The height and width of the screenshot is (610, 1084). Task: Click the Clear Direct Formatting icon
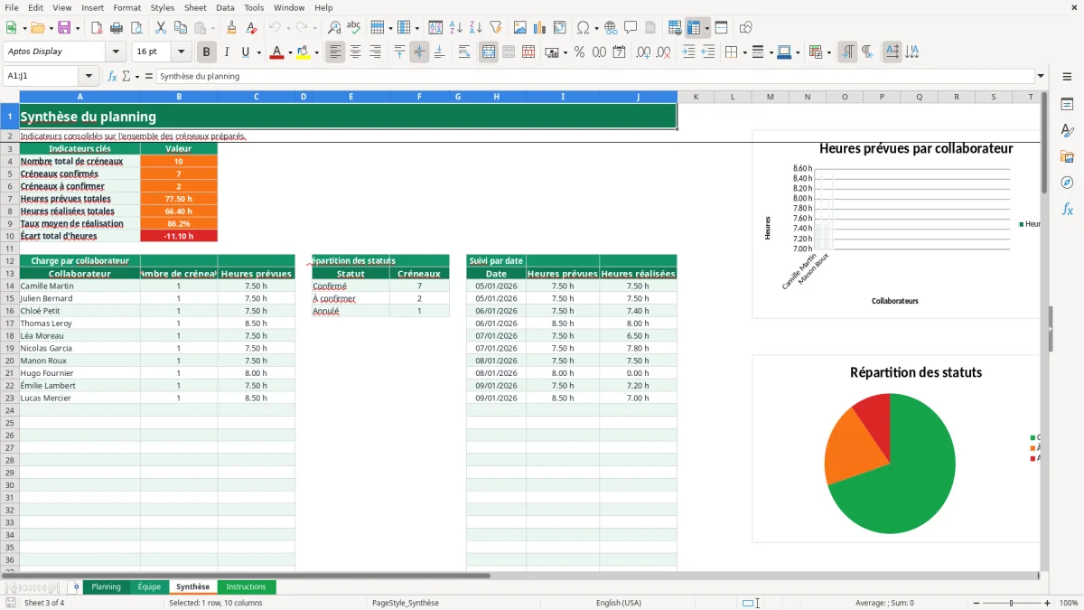[x=252, y=28]
